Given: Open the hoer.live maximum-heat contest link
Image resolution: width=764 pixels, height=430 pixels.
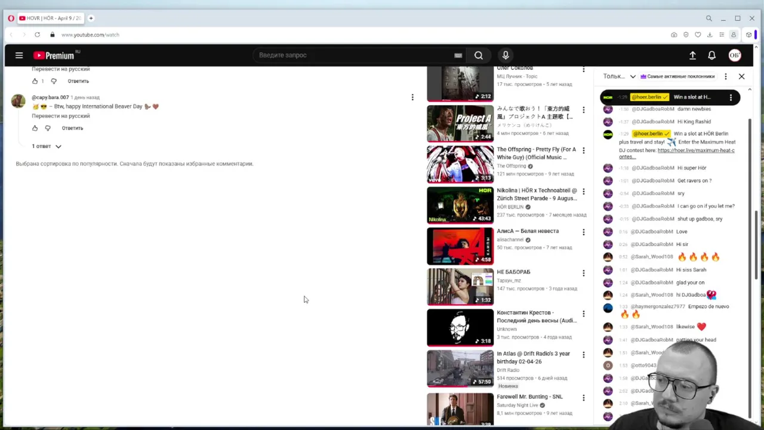Looking at the screenshot, I should point(677,153).
